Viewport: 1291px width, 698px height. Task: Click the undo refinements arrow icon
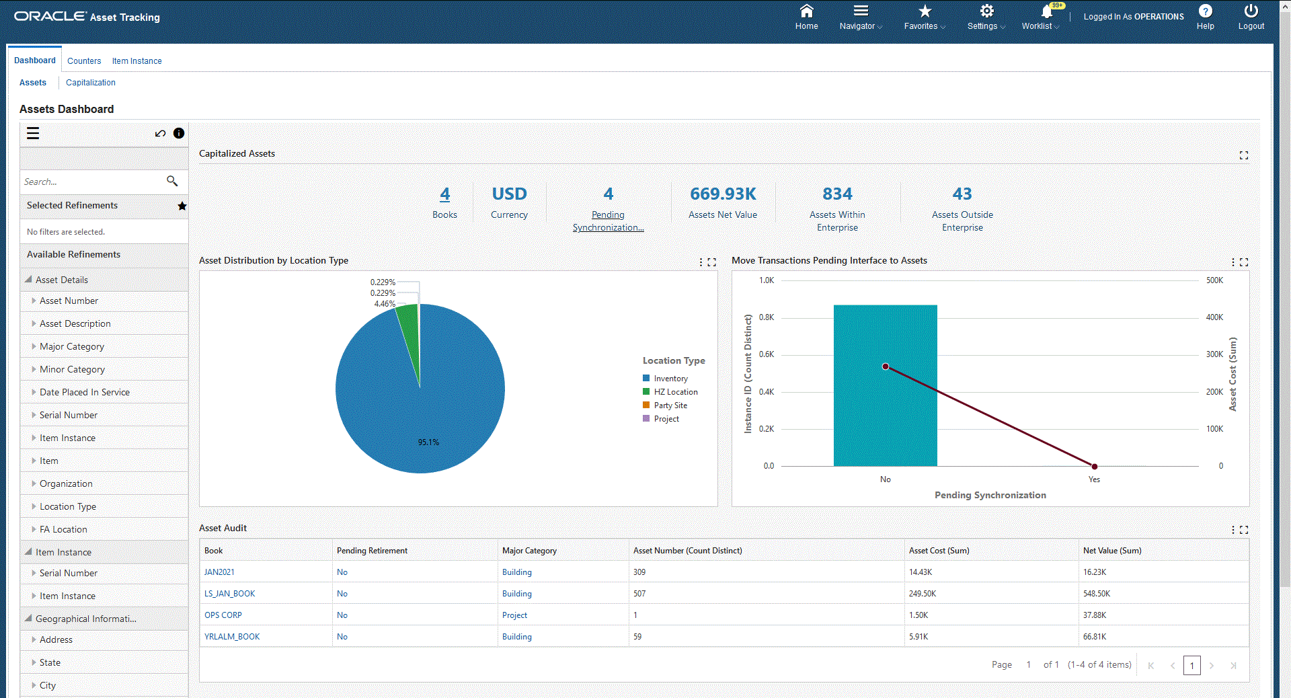point(160,134)
